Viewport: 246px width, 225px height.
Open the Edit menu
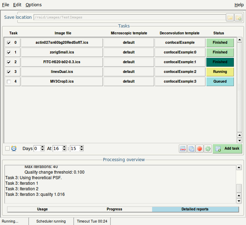[x=17, y=5]
